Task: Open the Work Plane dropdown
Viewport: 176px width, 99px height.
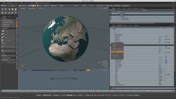Action: coord(126,5)
